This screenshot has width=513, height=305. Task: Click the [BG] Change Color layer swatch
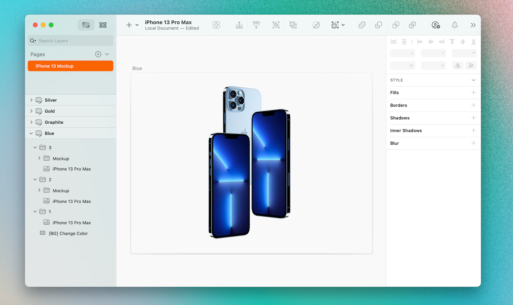(x=42, y=233)
